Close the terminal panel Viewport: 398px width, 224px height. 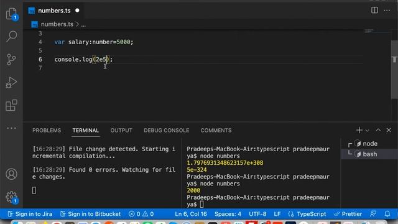[389, 130]
